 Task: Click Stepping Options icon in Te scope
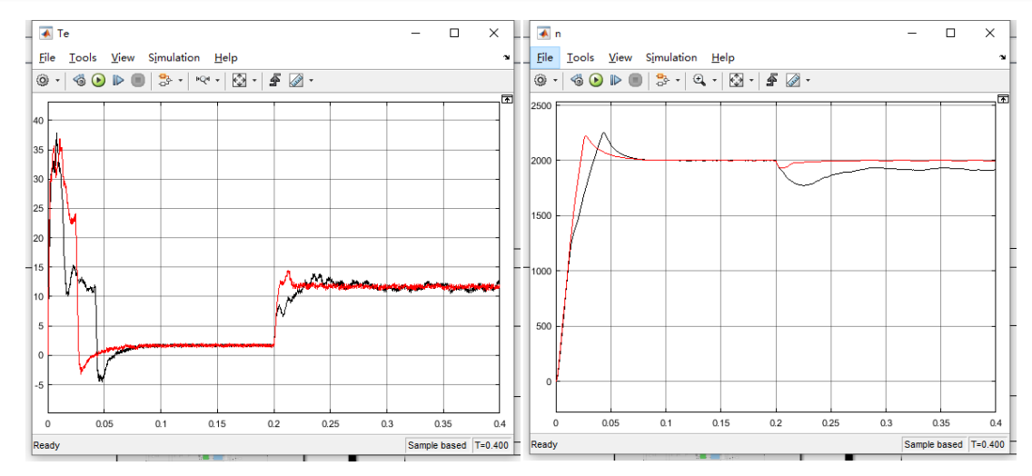(79, 80)
